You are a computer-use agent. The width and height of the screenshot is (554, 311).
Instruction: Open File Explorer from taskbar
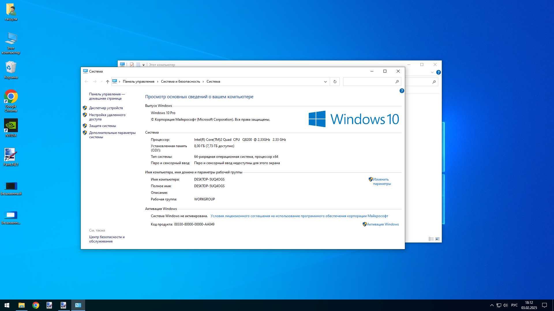[x=21, y=305]
